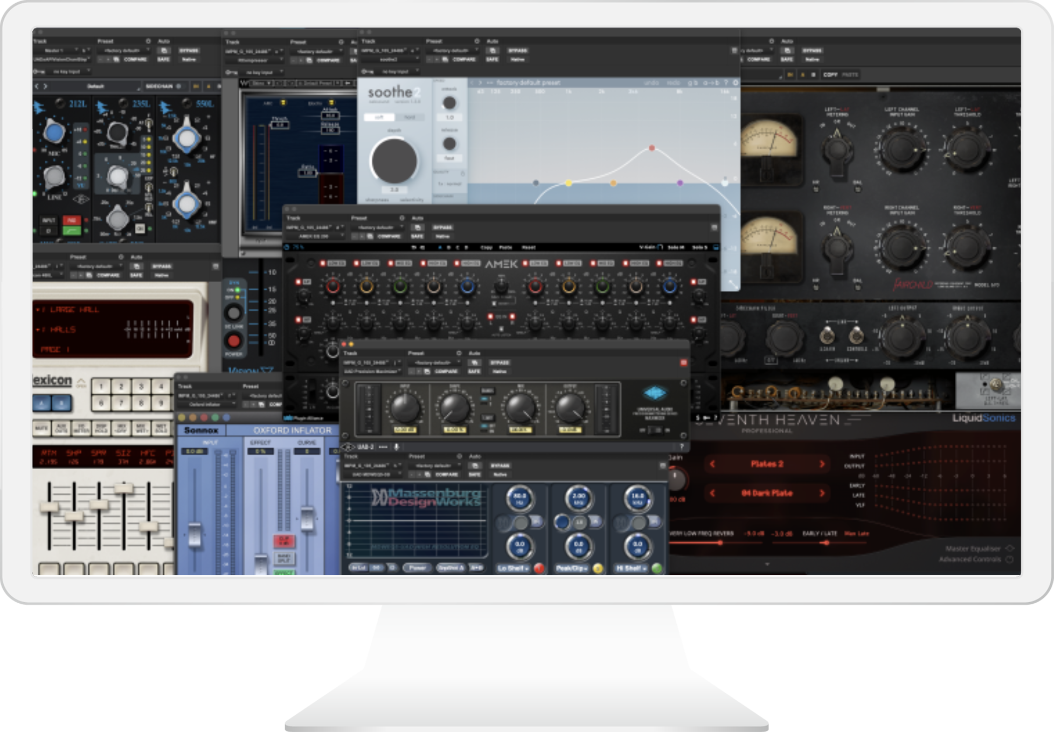Screen dimensions: 1054x732
Task: Click Paste in the AMEK EQ toolbar
Action: [x=505, y=247]
